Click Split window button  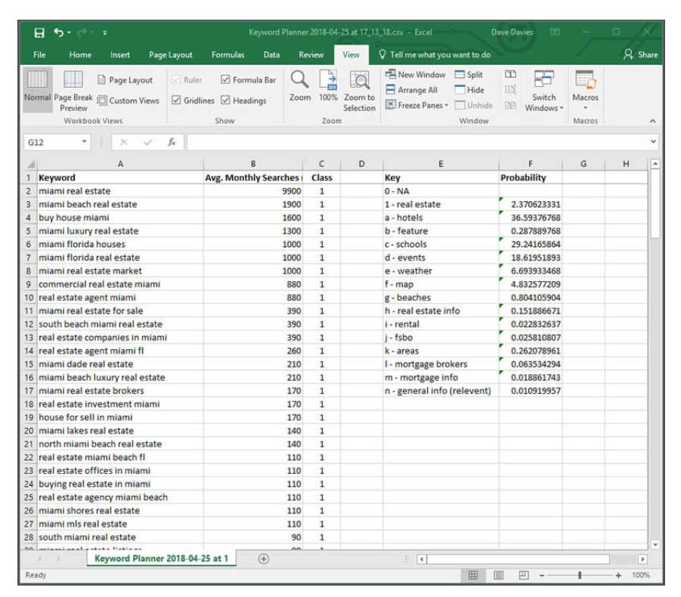click(x=468, y=75)
